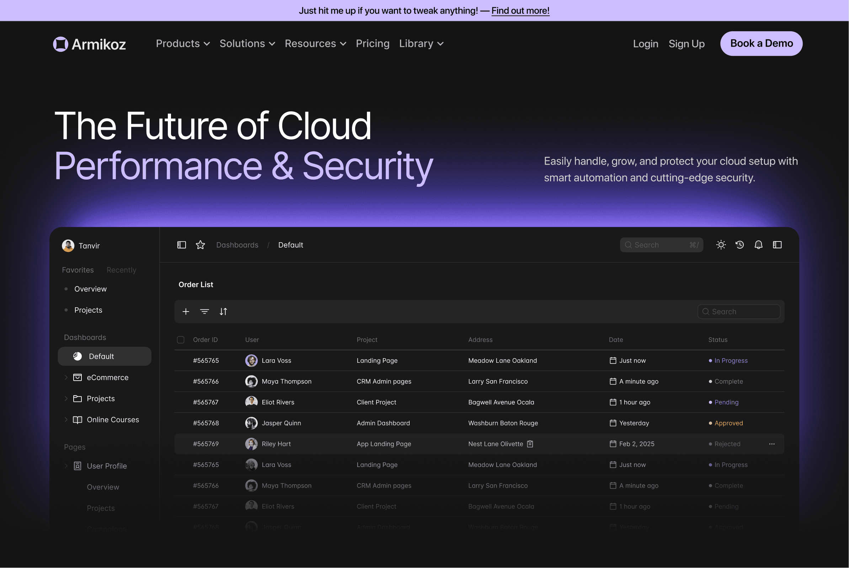Click the sort arrows icon
The height and width of the screenshot is (568, 849).
[x=223, y=312]
